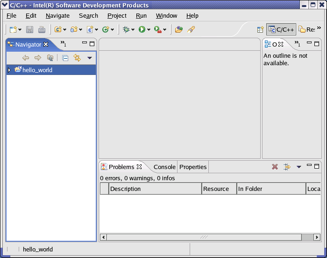Switch to the Resource perspective button
Image resolution: width=327 pixels, height=258 pixels.
306,29
